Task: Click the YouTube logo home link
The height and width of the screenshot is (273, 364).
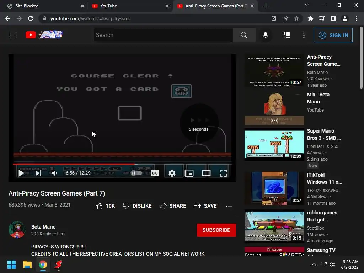Action: (44, 35)
